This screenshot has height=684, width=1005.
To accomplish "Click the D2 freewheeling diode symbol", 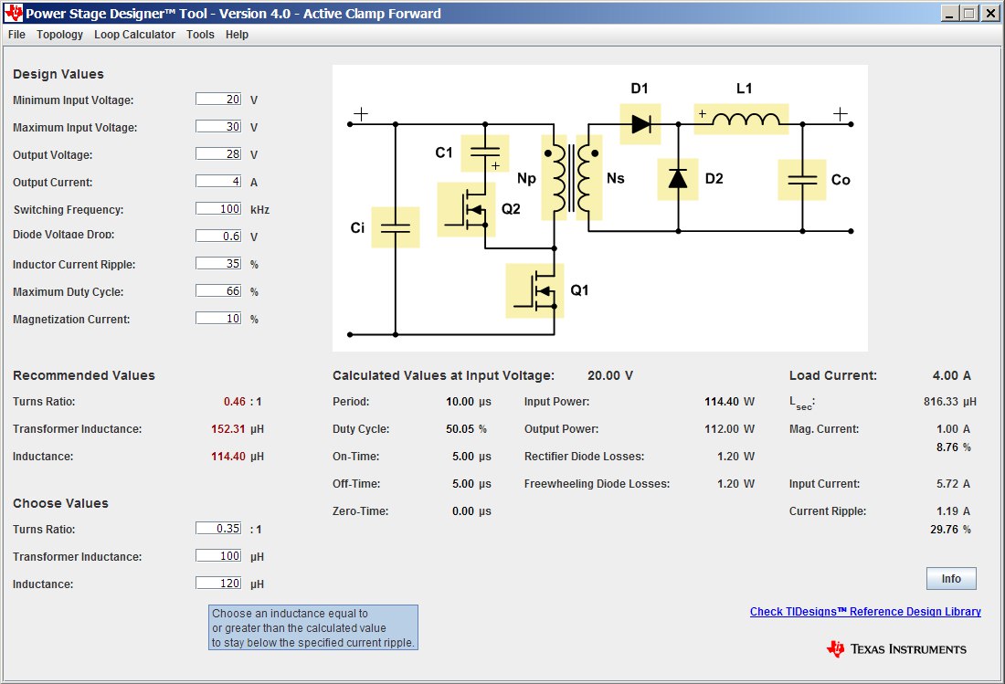I will [x=678, y=179].
